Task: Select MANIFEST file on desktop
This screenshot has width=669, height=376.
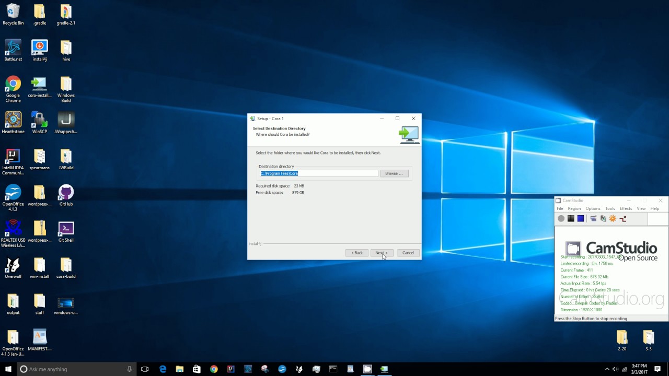Action: point(39,340)
